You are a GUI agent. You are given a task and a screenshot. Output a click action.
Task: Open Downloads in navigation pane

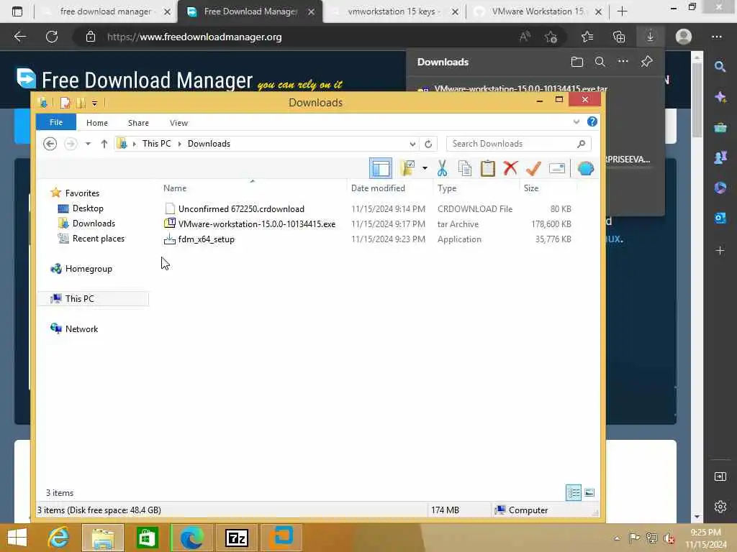[x=94, y=223]
